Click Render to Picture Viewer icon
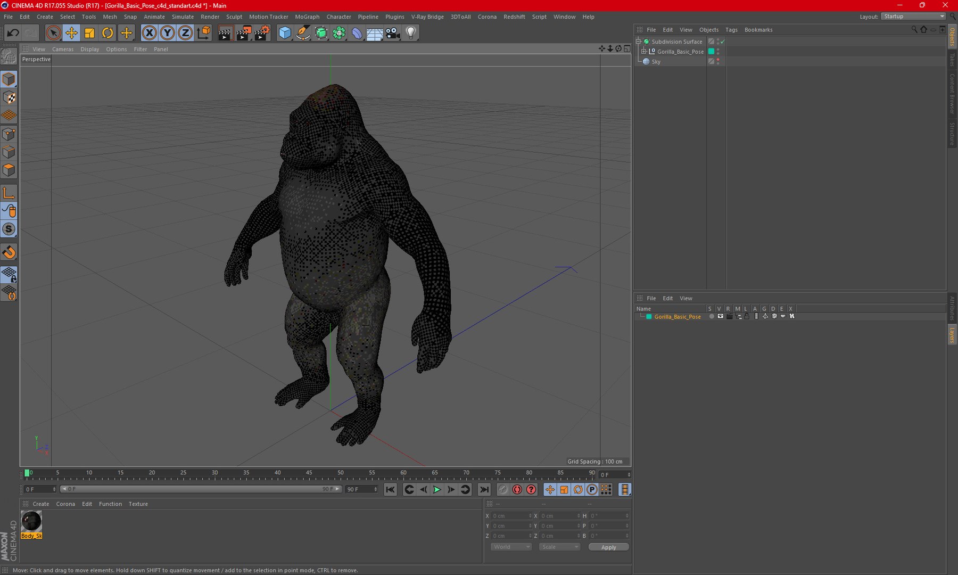Image resolution: width=958 pixels, height=575 pixels. point(243,33)
